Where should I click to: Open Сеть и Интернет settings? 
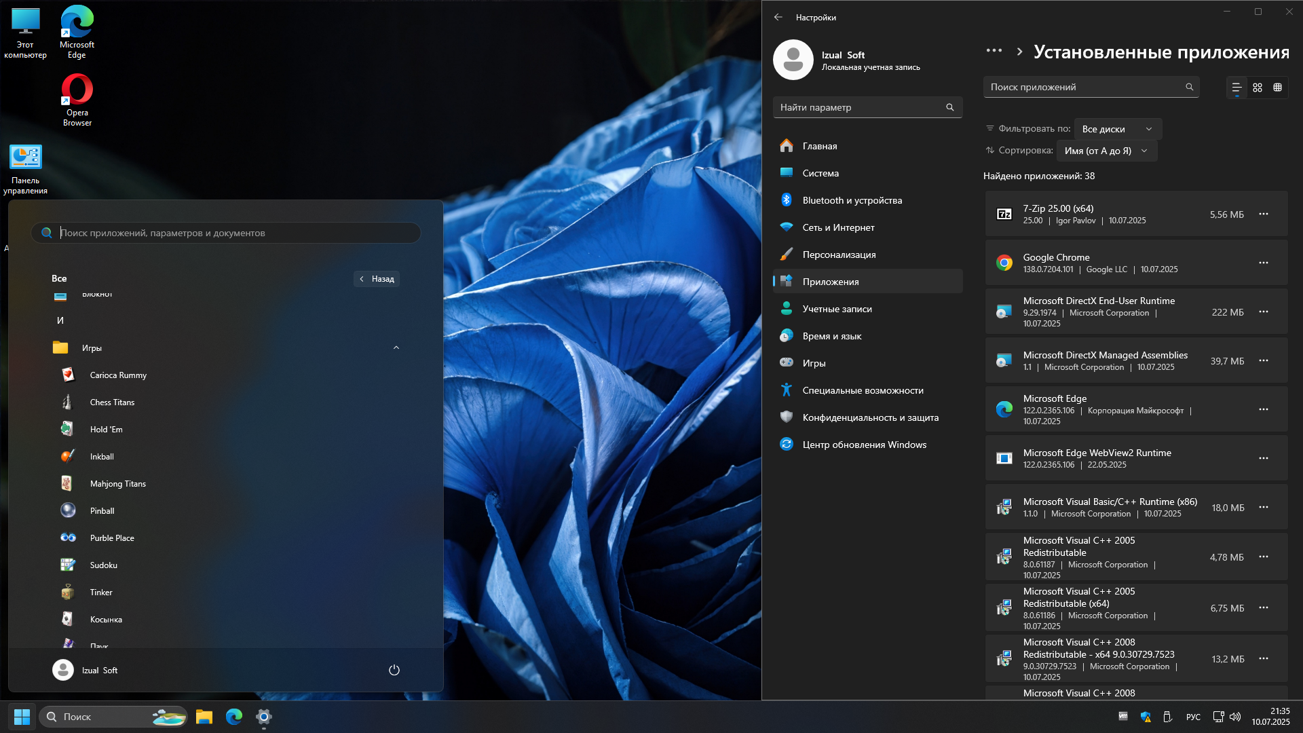(x=867, y=227)
